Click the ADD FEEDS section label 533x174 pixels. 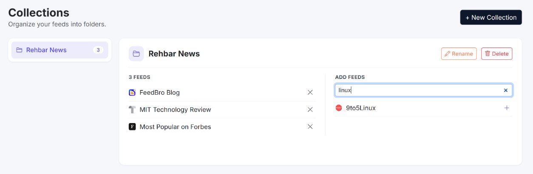coord(350,77)
